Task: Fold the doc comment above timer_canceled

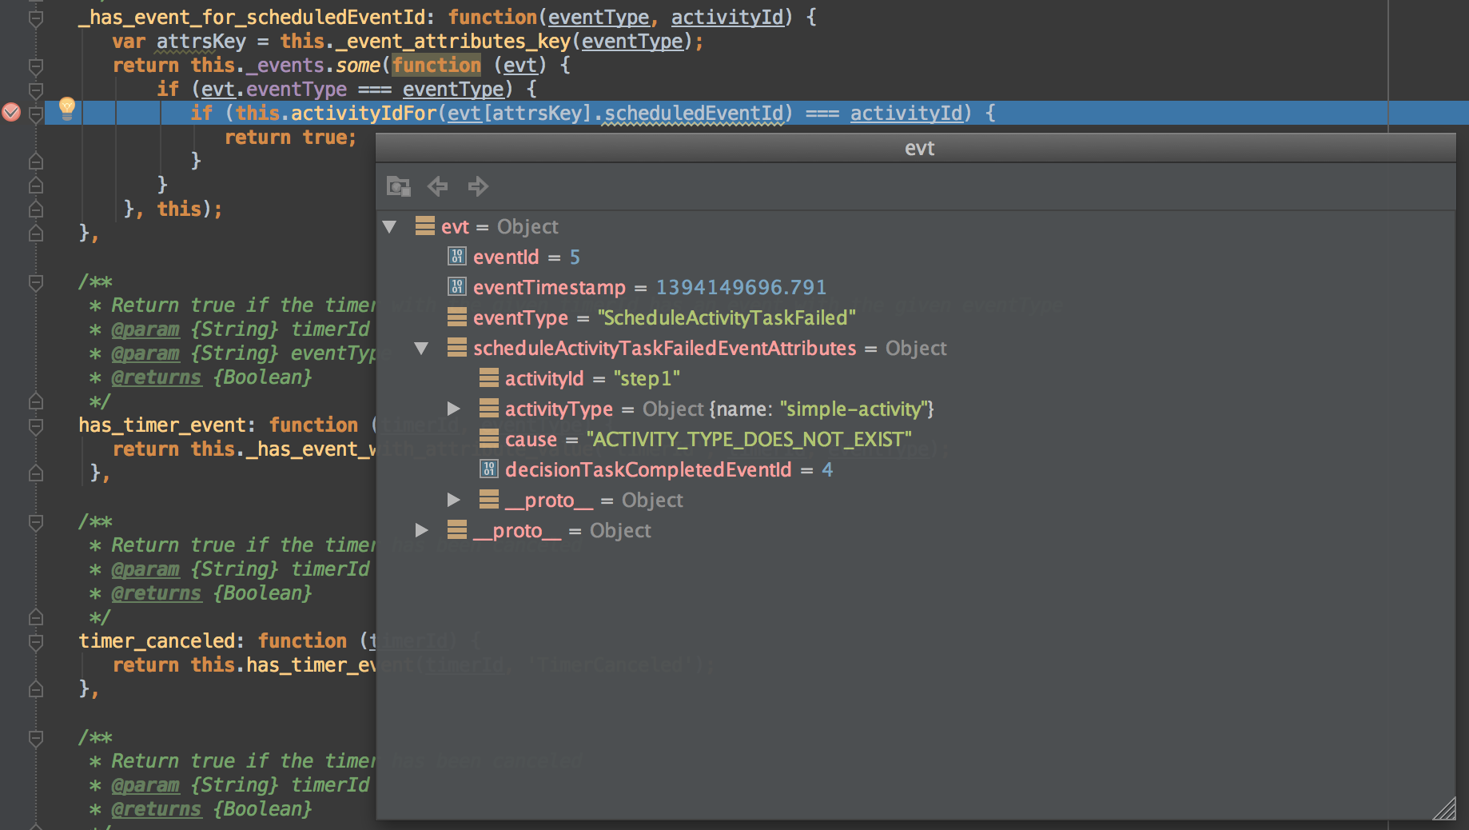Action: [36, 521]
